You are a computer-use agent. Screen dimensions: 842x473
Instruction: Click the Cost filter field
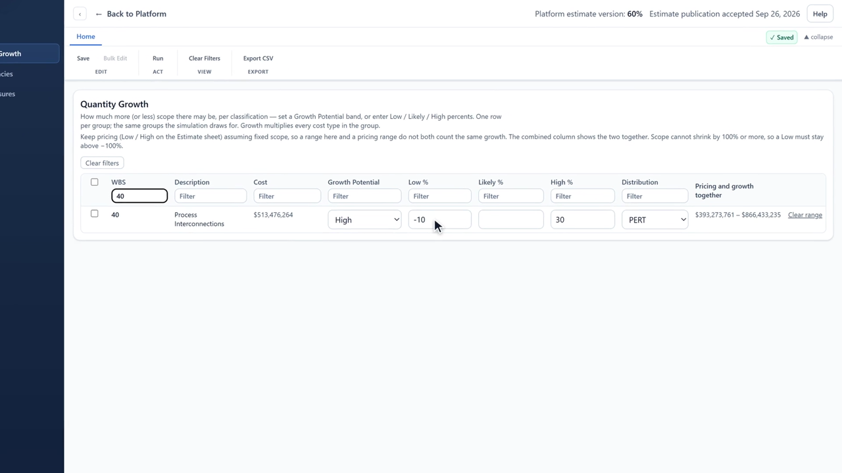(287, 196)
